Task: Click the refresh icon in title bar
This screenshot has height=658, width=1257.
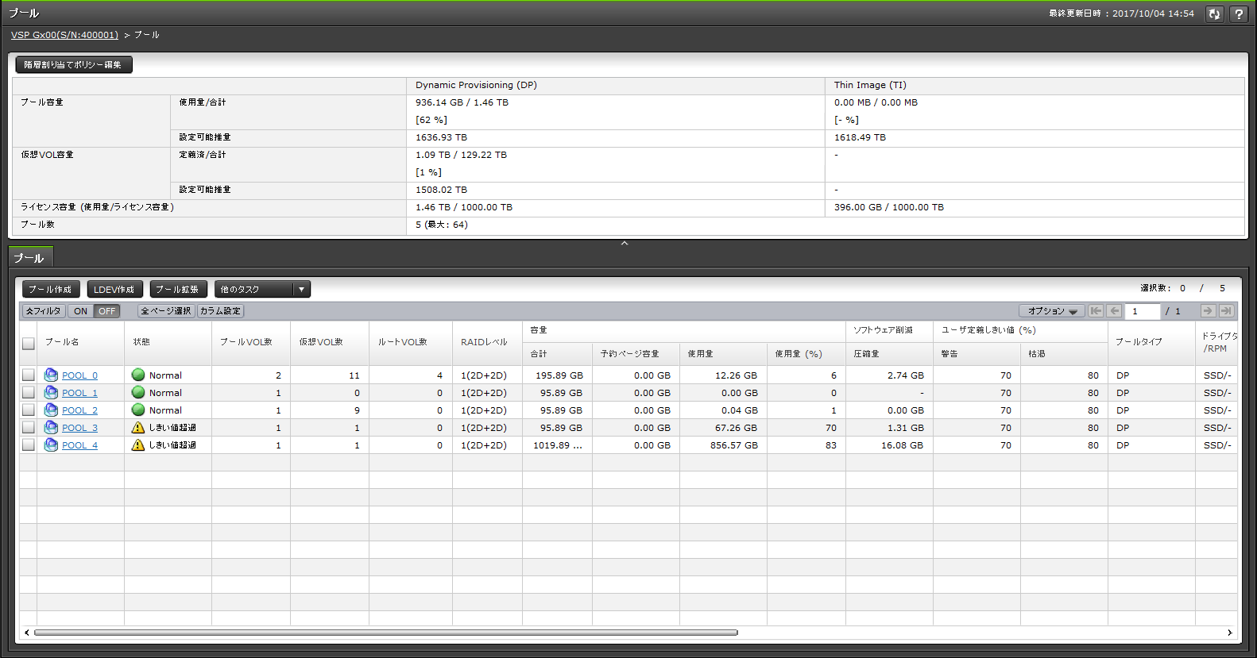Action: [x=1214, y=13]
